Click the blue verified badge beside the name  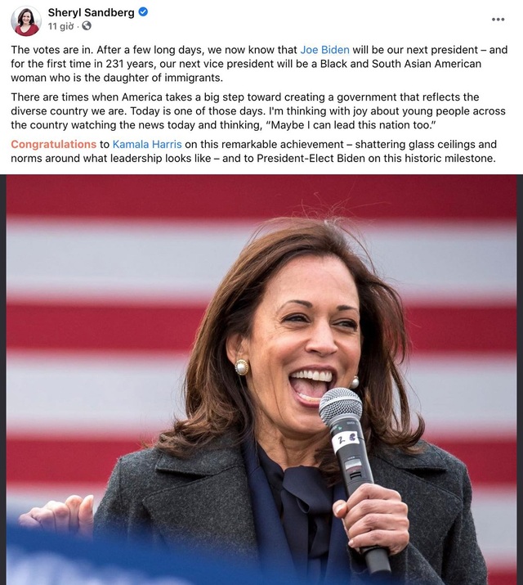(x=143, y=12)
